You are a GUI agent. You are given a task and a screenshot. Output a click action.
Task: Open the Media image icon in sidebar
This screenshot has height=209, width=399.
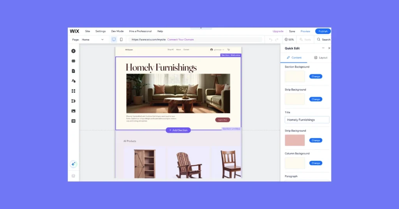tap(73, 111)
